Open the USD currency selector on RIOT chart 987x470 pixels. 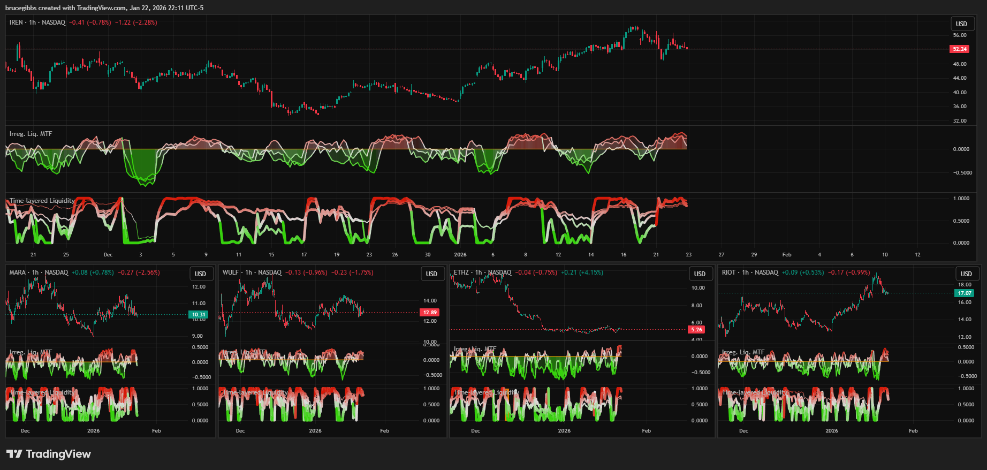point(966,274)
